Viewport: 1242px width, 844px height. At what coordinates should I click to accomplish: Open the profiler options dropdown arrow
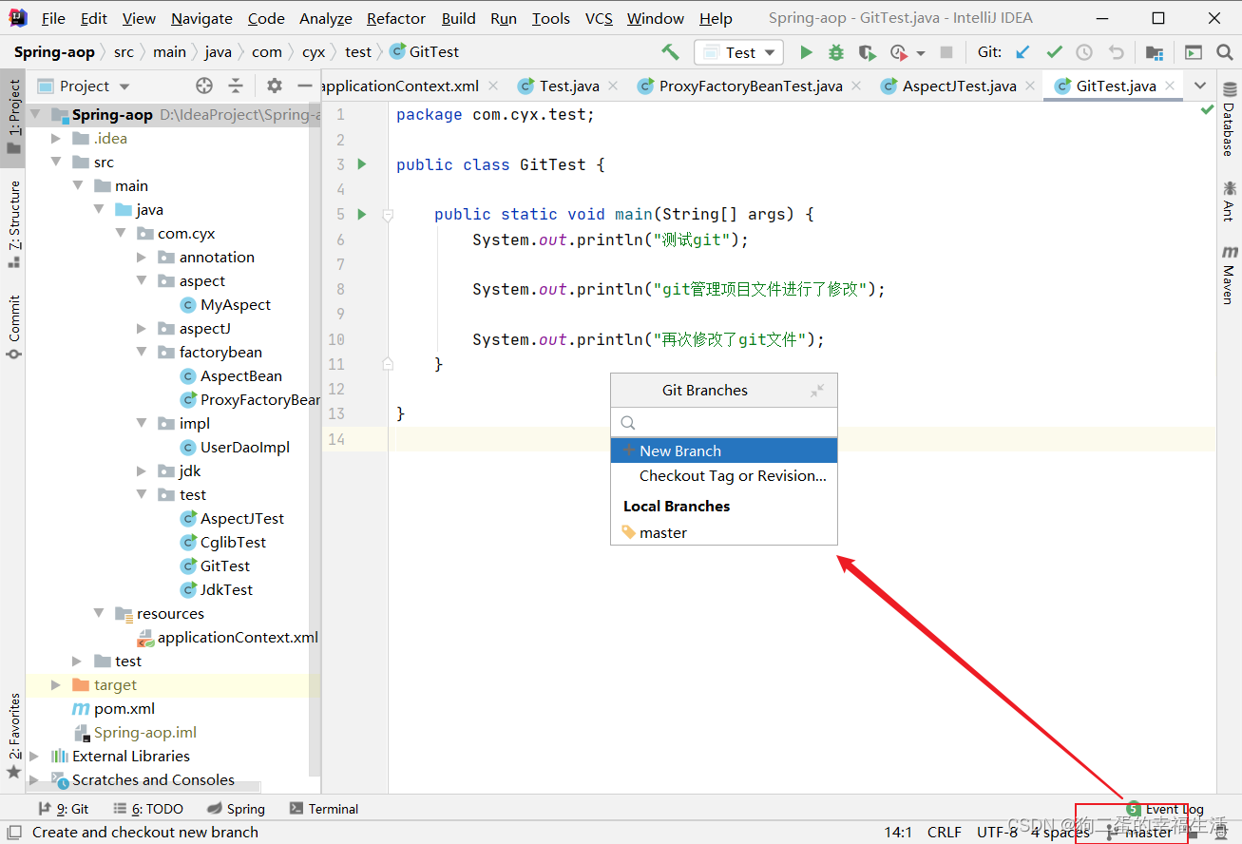pyautogui.click(x=920, y=53)
